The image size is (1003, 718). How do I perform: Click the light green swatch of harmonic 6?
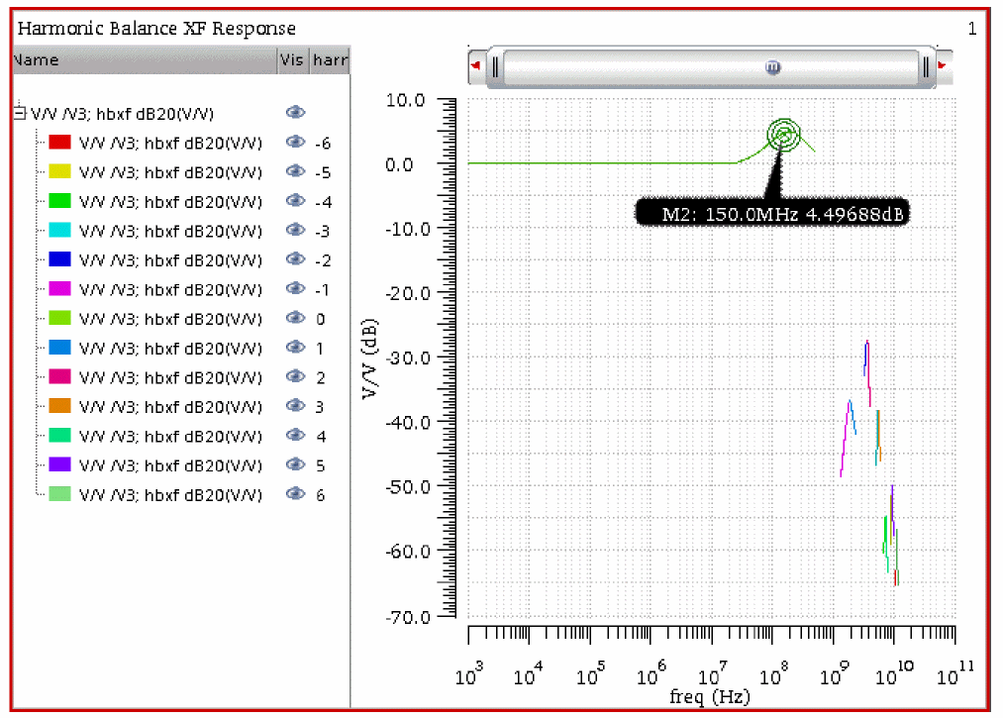(x=59, y=494)
